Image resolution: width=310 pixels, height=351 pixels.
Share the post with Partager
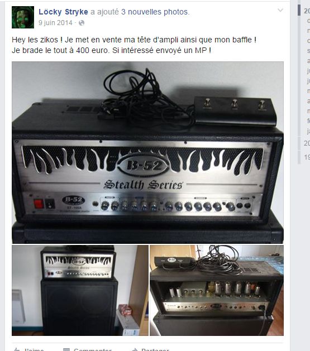point(155,349)
